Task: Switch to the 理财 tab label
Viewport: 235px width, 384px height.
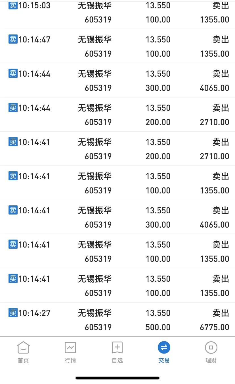Action: (211, 360)
